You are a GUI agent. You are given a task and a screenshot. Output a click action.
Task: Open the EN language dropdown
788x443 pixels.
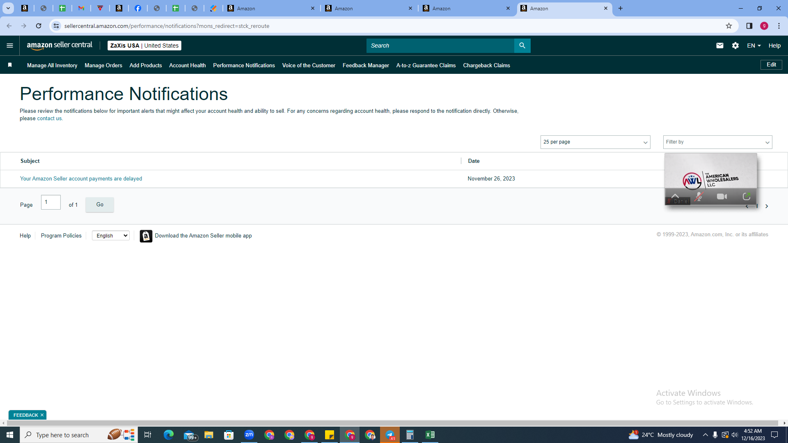pos(754,46)
